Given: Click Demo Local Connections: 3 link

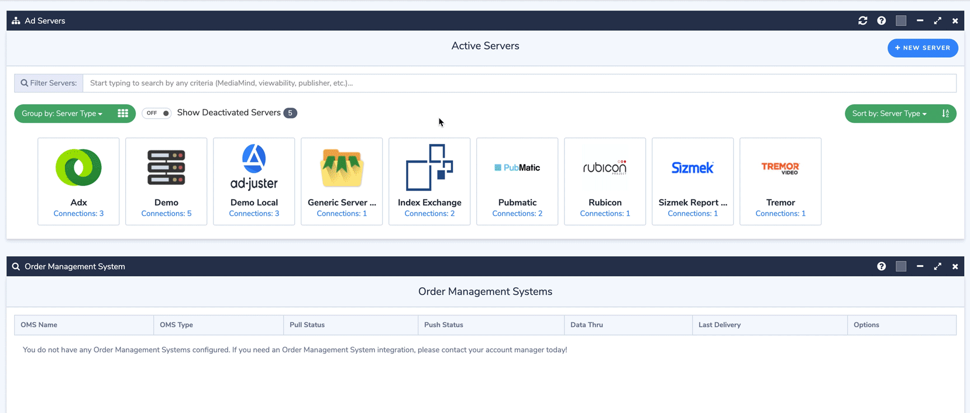Looking at the screenshot, I should tap(254, 214).
